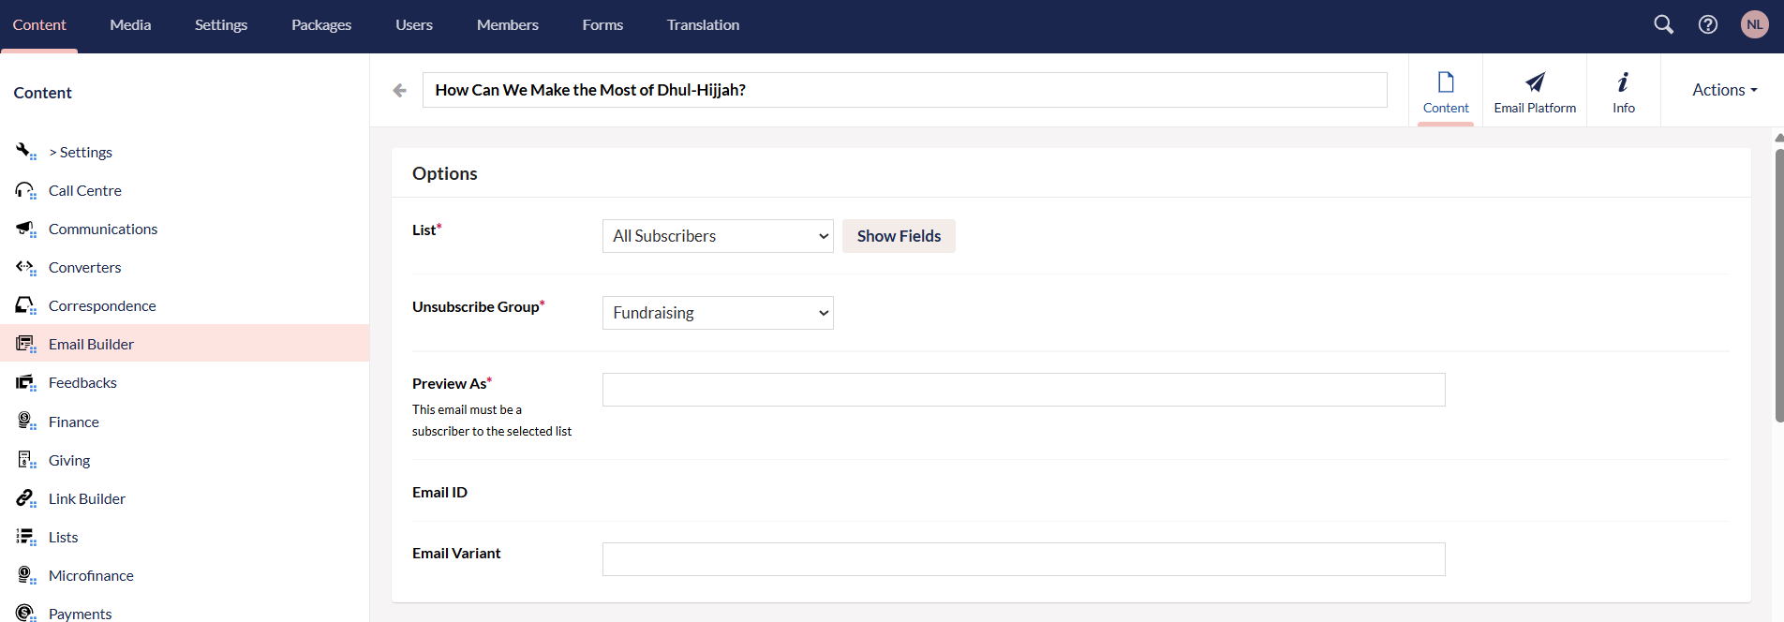Open the help question mark icon
The image size is (1784, 622).
pos(1708,24)
